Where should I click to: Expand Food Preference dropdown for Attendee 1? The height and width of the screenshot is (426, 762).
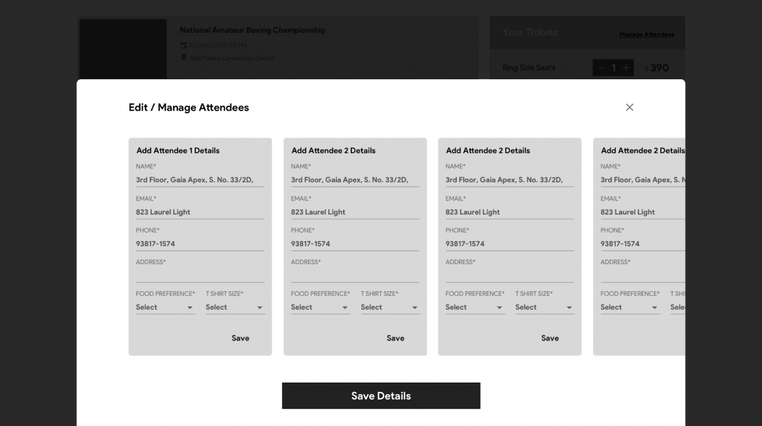point(165,308)
